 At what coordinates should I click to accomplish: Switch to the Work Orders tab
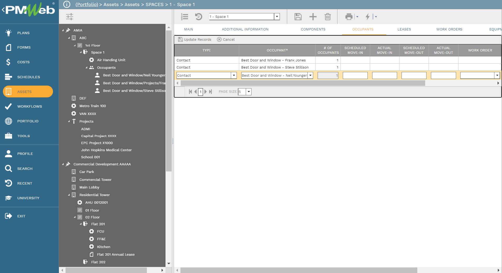(x=449, y=29)
